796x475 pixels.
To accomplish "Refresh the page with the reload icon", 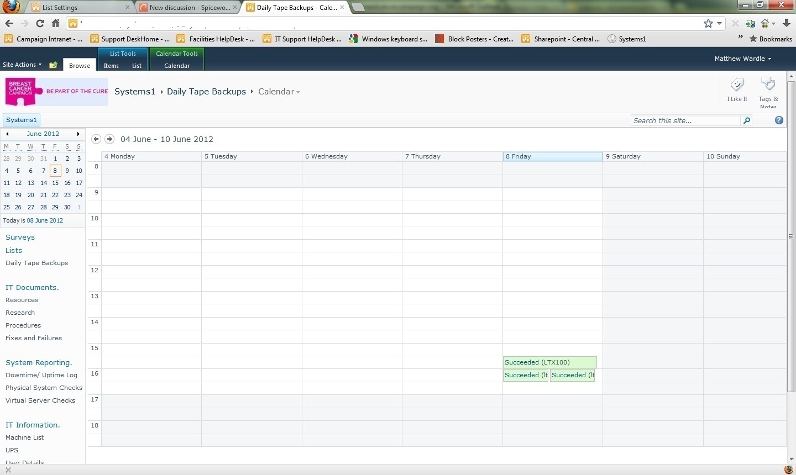I will (39, 24).
